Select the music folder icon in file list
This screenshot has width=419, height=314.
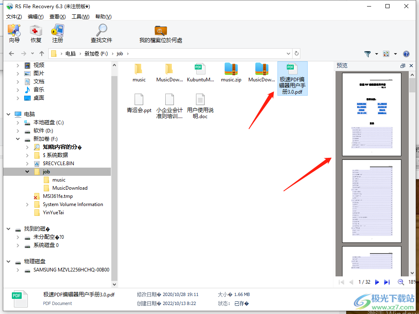point(139,69)
